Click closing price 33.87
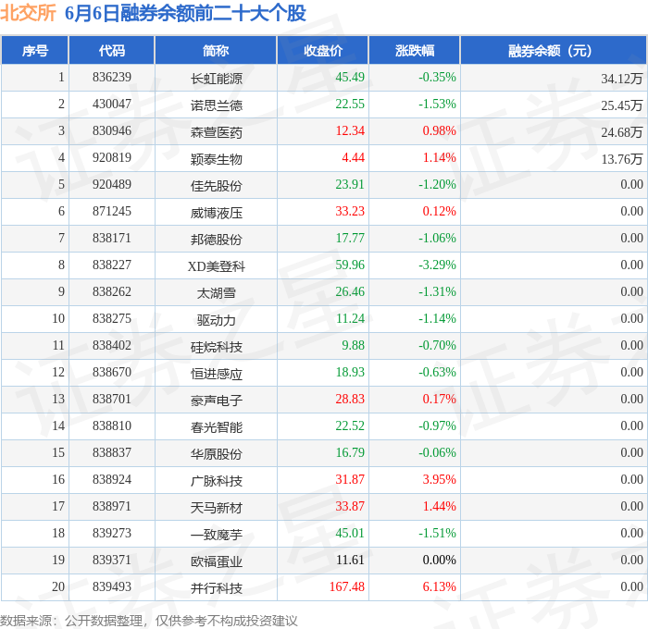 click(350, 507)
